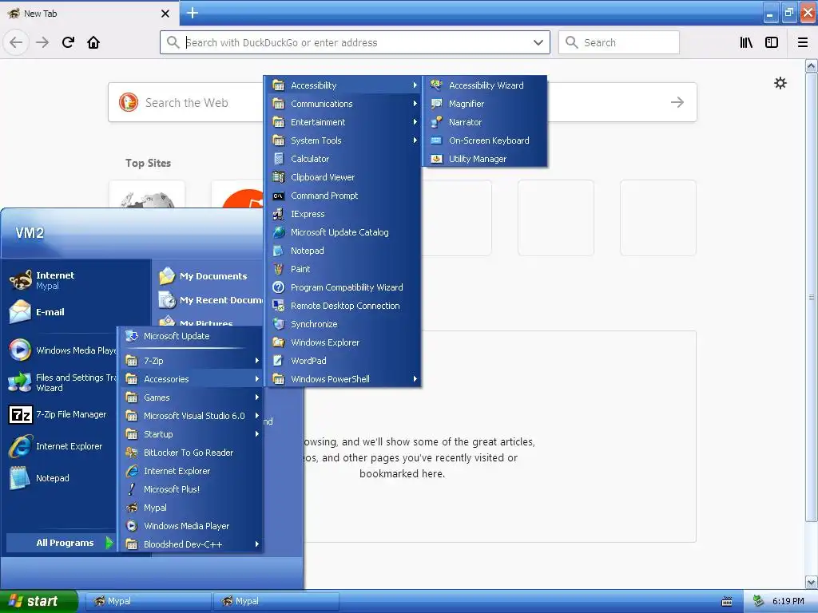Click the Notepad icon in Accessories
The image size is (818, 613).
coord(279,251)
